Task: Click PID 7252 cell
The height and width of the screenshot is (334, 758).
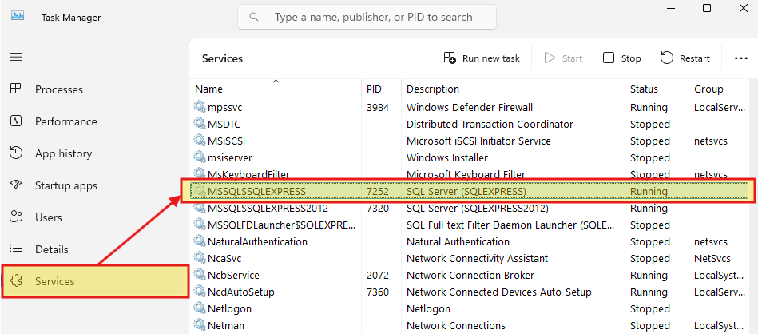Action: 378,192
